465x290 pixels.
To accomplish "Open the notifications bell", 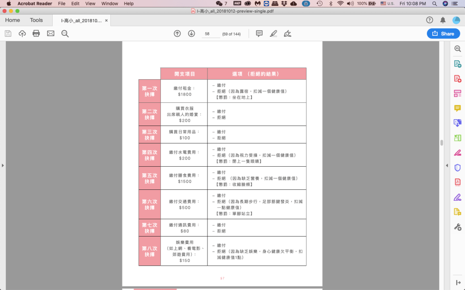I will (443, 20).
